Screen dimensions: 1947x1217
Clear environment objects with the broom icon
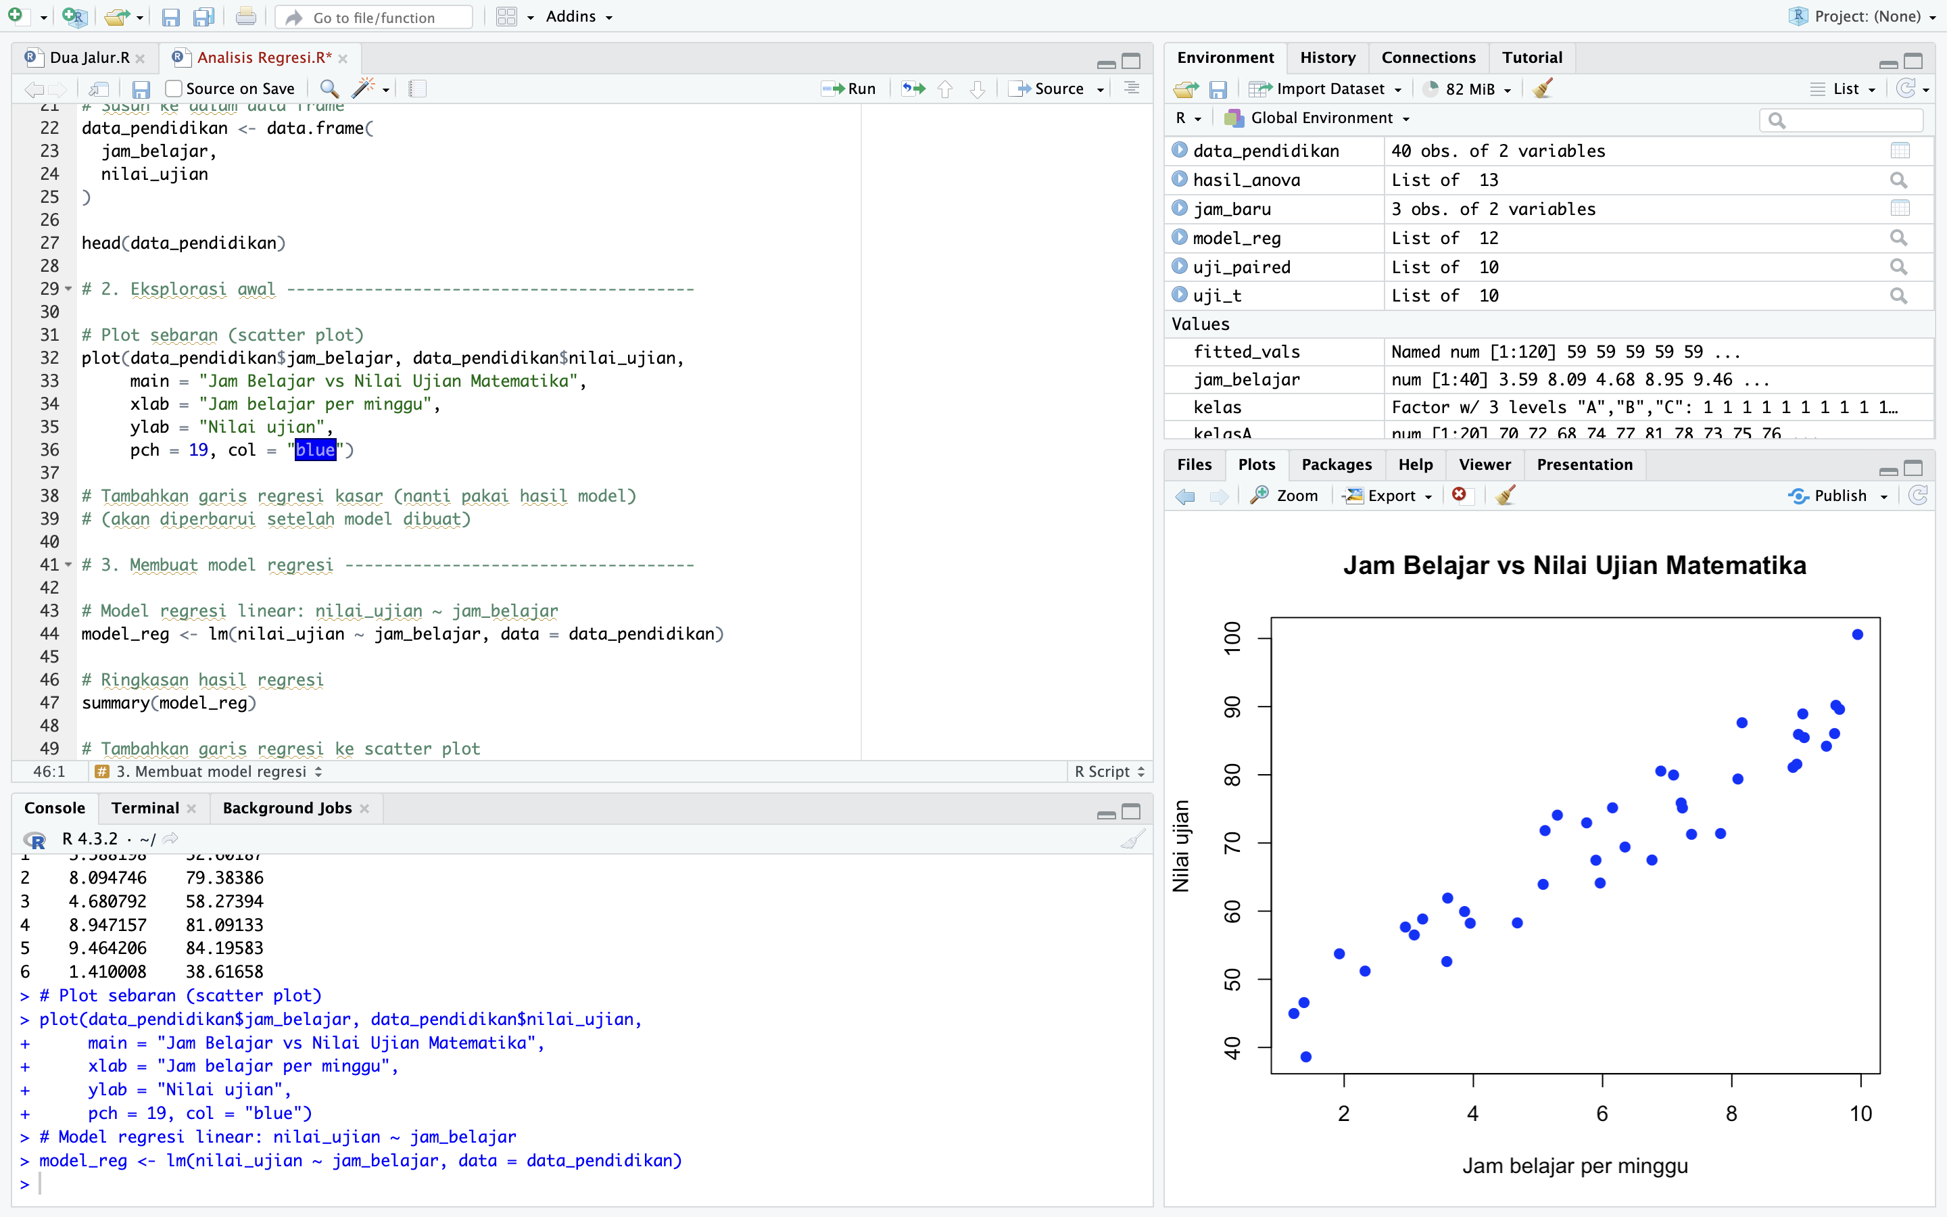click(1542, 89)
